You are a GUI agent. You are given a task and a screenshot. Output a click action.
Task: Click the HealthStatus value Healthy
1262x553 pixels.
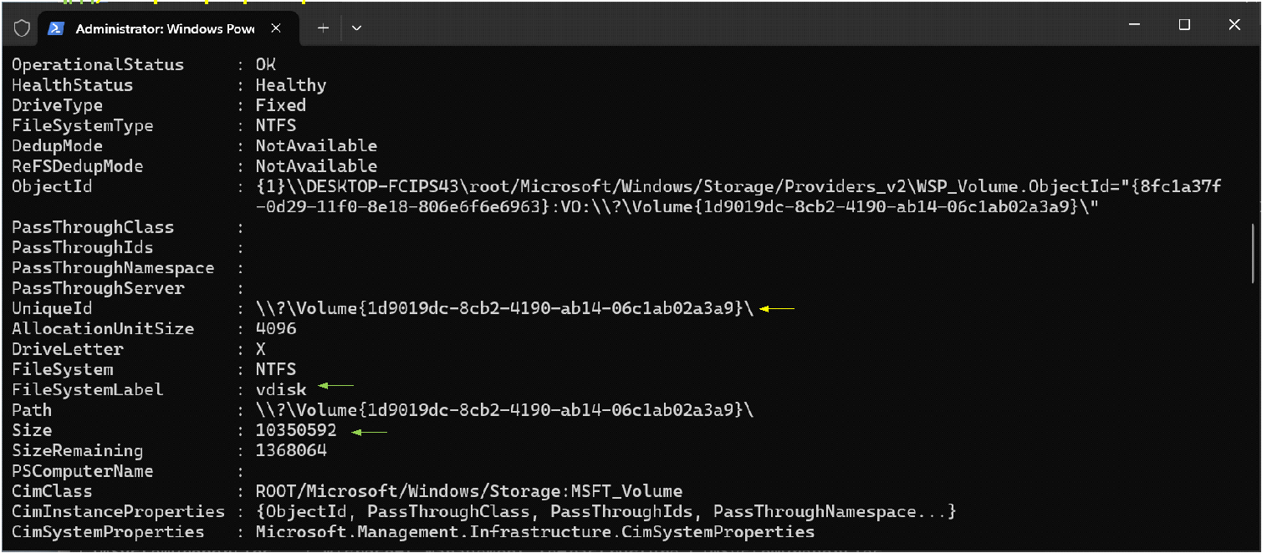(x=290, y=85)
